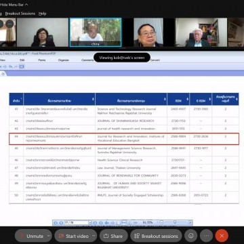Click the undo arrow in Foxit quick toolbar

[10, 66]
